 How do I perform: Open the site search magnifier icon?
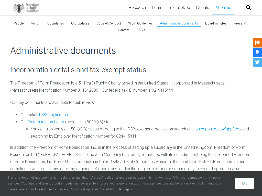[x=248, y=7]
